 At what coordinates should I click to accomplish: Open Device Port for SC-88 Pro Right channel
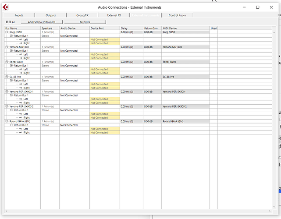[x=105, y=88]
